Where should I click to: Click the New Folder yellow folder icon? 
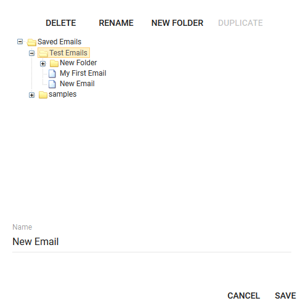[54, 63]
